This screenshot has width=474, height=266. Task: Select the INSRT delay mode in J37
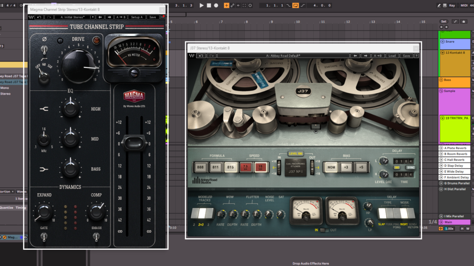coord(404,213)
